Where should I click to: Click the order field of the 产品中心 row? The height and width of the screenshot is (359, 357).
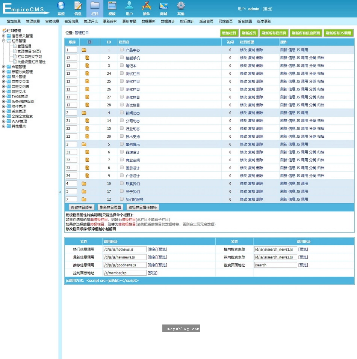coord(71,50)
